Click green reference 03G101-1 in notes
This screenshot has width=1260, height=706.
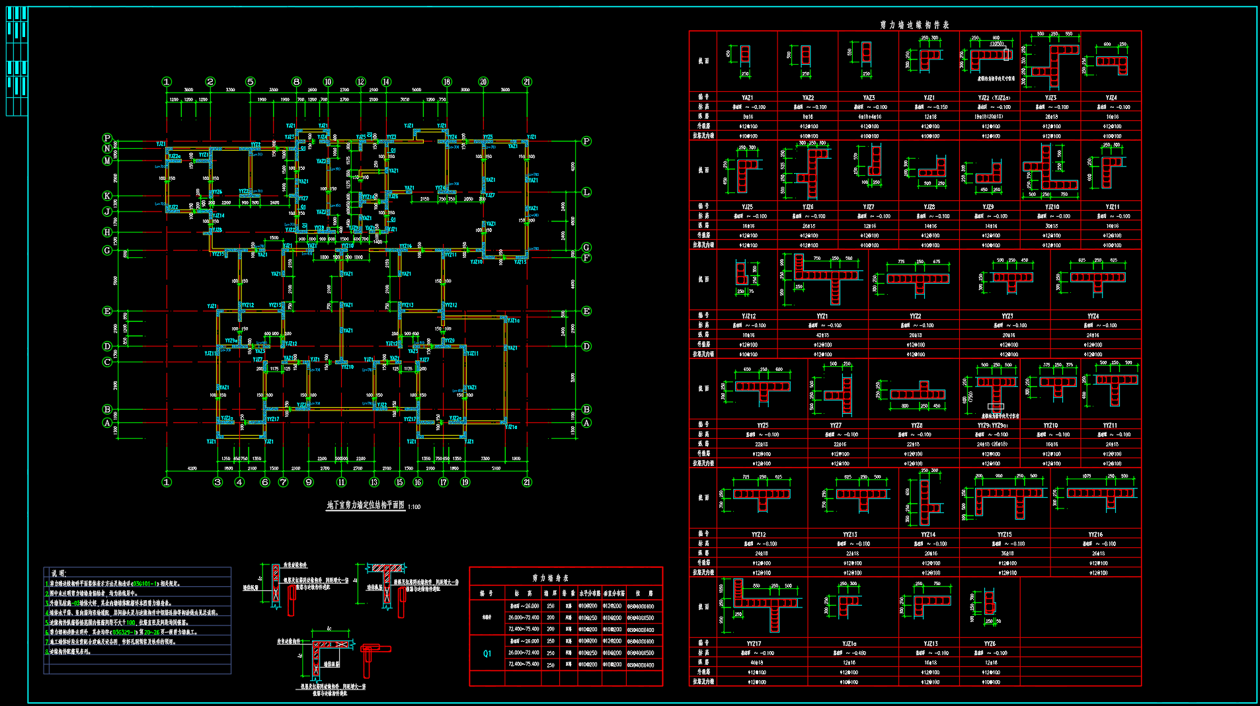(145, 584)
